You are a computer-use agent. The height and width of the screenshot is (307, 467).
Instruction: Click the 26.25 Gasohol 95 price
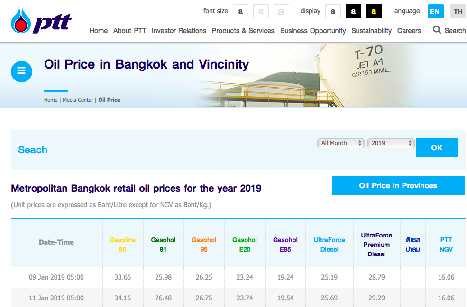[x=204, y=277]
